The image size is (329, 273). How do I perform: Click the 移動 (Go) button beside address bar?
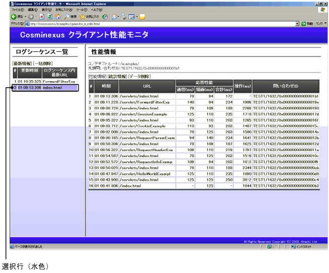[x=307, y=23]
